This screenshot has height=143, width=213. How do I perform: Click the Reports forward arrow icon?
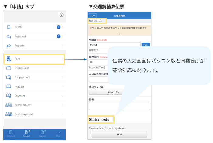tap(9, 46)
